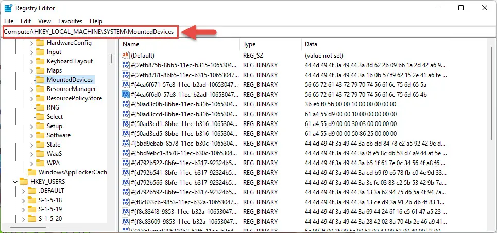The width and height of the screenshot is (497, 233).
Task: Click the S-1-5-18 folder icon
Action: tap(32, 200)
